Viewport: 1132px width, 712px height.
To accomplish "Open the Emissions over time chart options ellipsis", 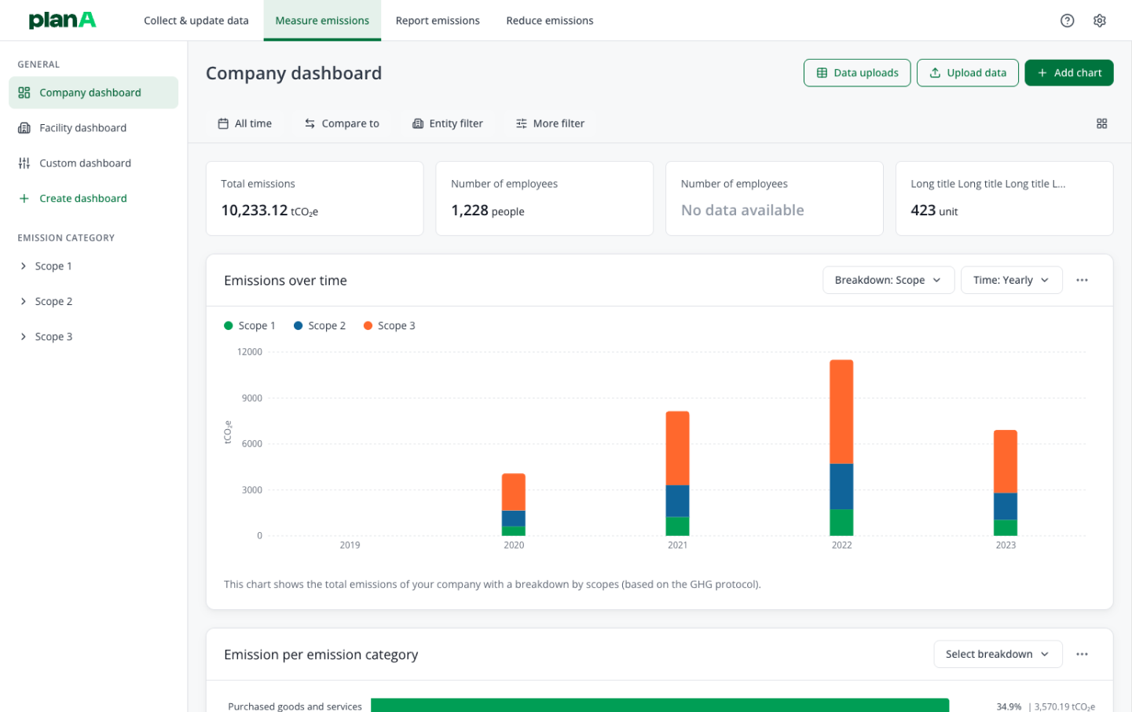I will click(x=1082, y=280).
